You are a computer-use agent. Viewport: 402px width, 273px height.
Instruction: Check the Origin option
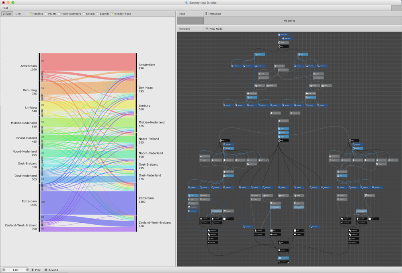[84, 14]
